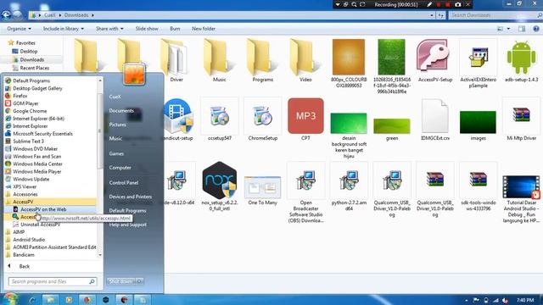Open the Tutorial Dasar Android Studio video

(x=521, y=199)
